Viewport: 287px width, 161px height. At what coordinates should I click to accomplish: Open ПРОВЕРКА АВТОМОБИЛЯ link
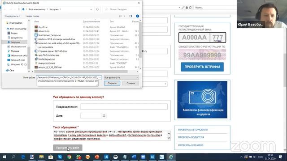coord(193,130)
